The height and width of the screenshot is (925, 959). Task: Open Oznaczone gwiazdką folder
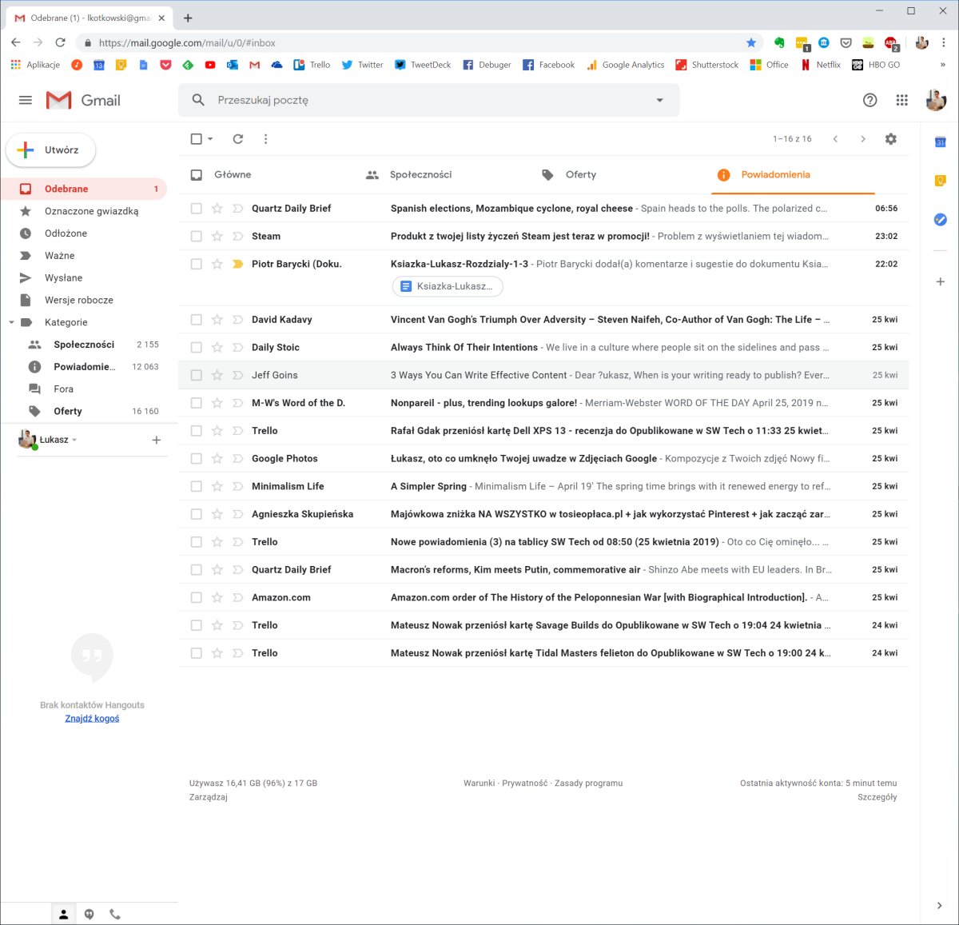point(84,211)
